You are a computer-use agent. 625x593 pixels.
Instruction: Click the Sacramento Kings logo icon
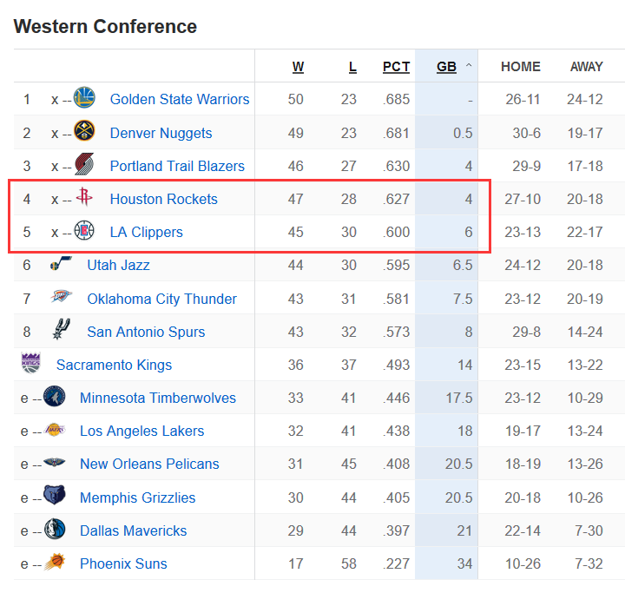pyautogui.click(x=31, y=363)
